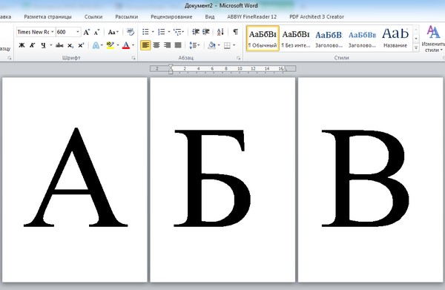Decrease paragraph indent
Screen dimensions: 445x290
click(x=196, y=32)
